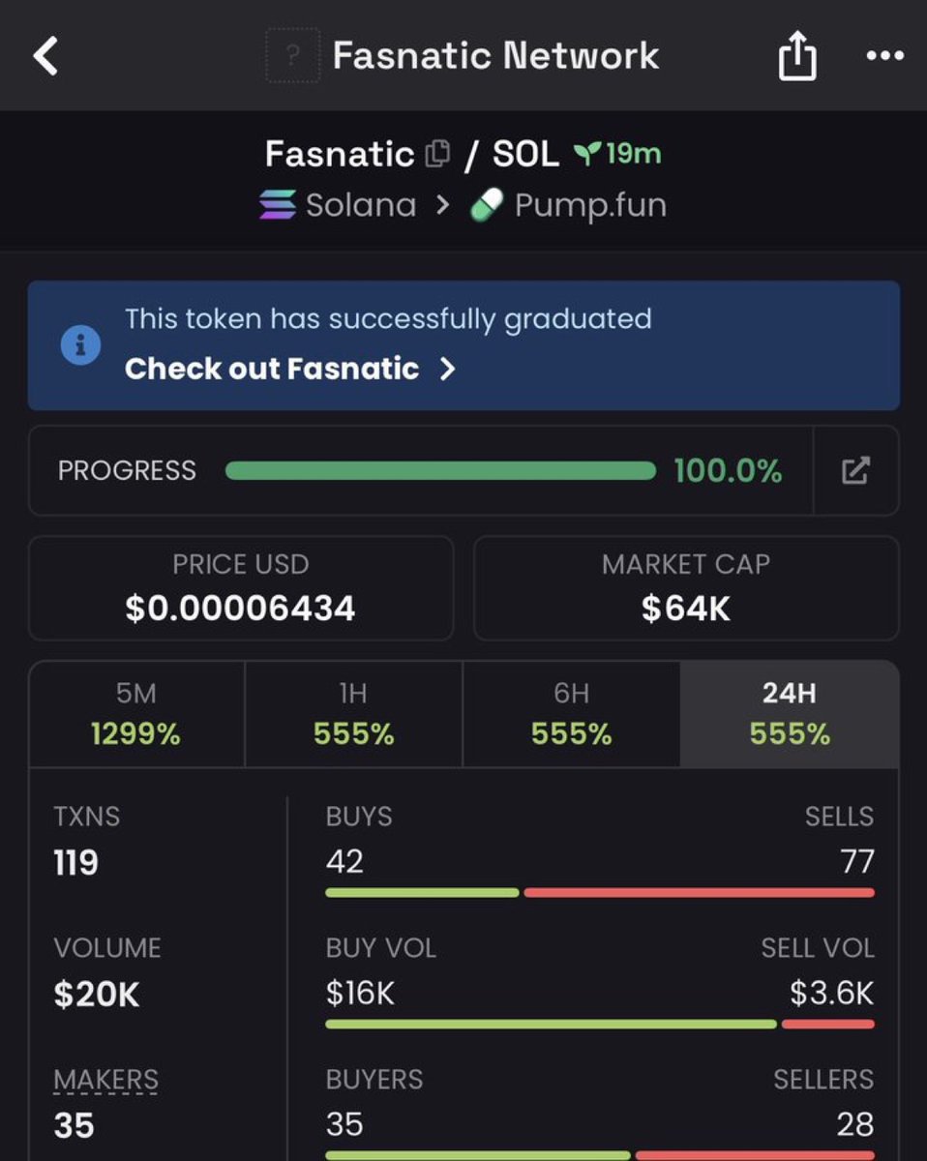The height and width of the screenshot is (1161, 927).
Task: Open the share sheet icon
Action: coord(797,56)
